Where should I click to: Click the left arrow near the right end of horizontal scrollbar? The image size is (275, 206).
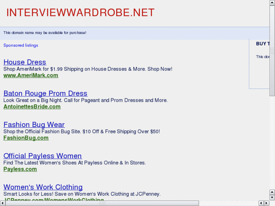point(261,203)
